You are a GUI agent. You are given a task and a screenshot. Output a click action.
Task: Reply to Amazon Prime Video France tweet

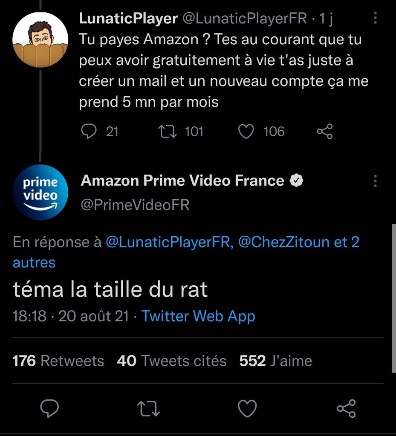[49, 409]
